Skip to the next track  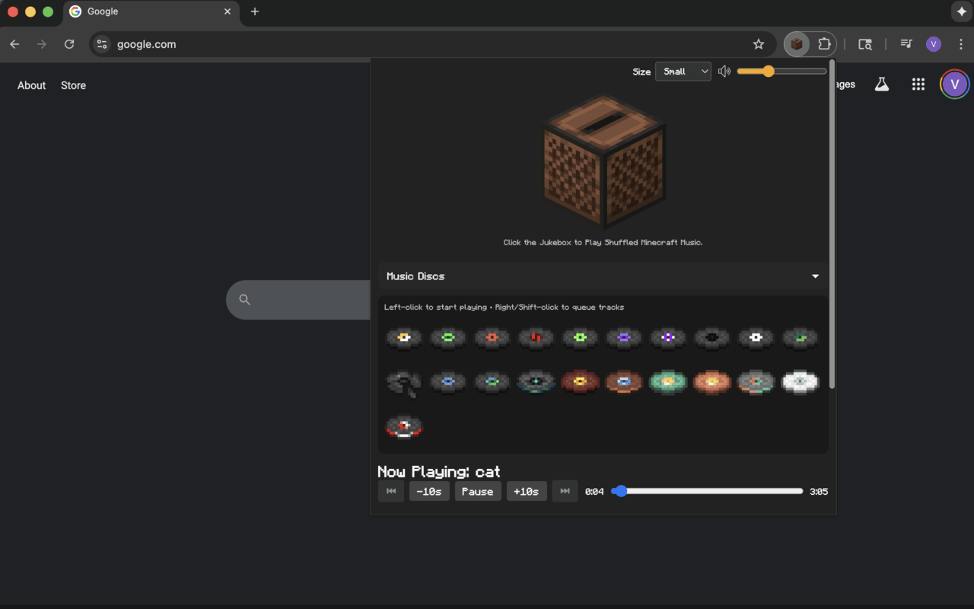pos(565,491)
